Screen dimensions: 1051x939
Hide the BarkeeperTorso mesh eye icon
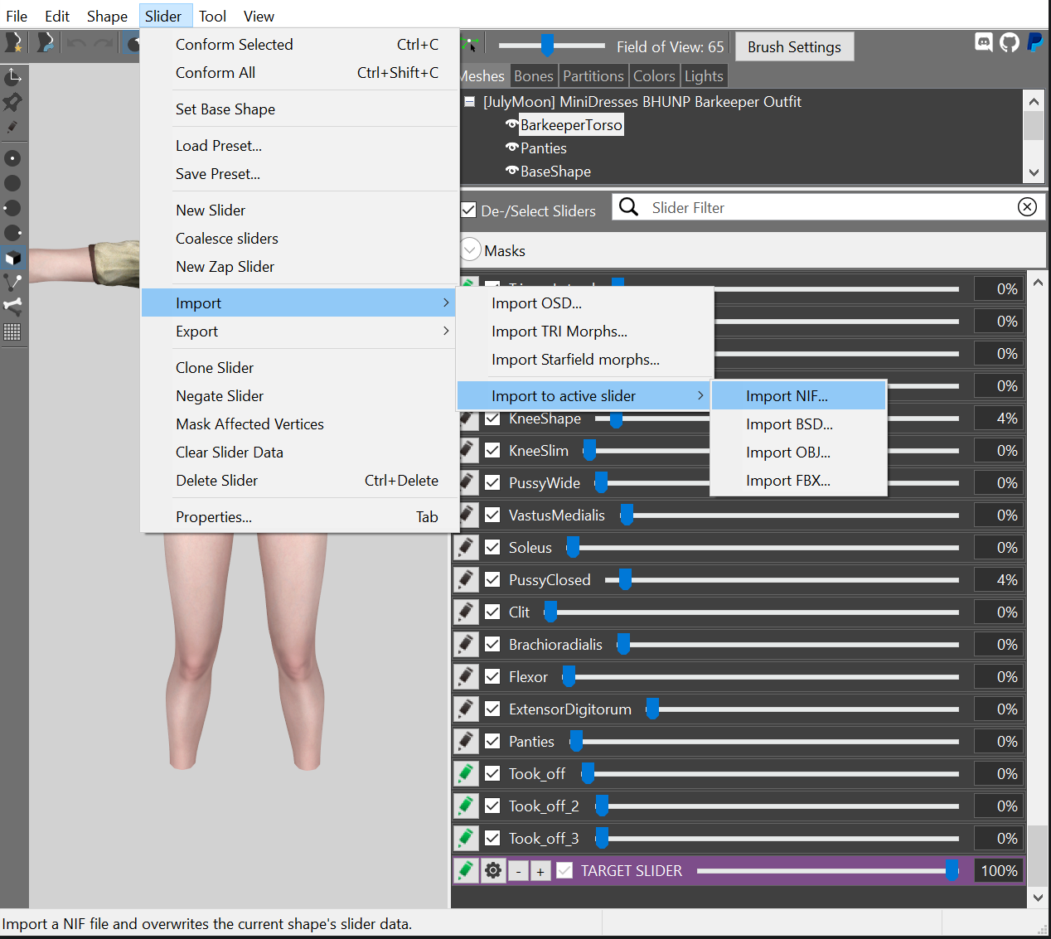click(x=511, y=124)
